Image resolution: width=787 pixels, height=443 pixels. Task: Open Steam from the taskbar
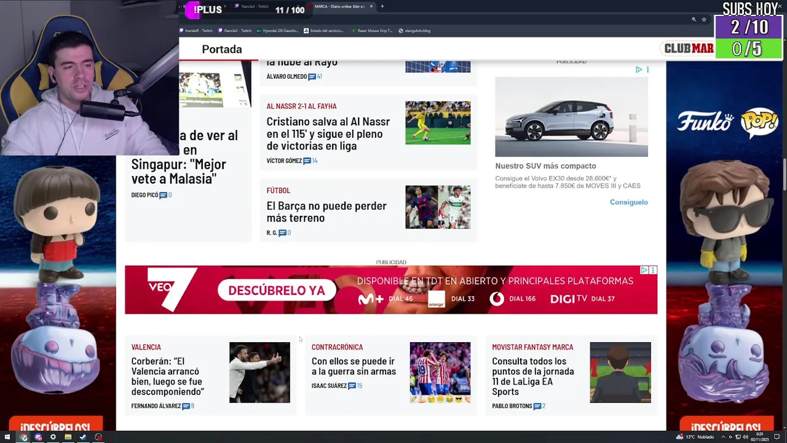pyautogui.click(x=83, y=437)
